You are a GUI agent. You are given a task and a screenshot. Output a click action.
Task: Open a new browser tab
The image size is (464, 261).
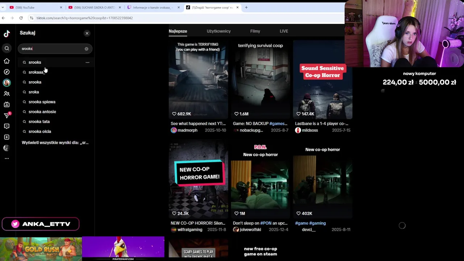tap(246, 7)
